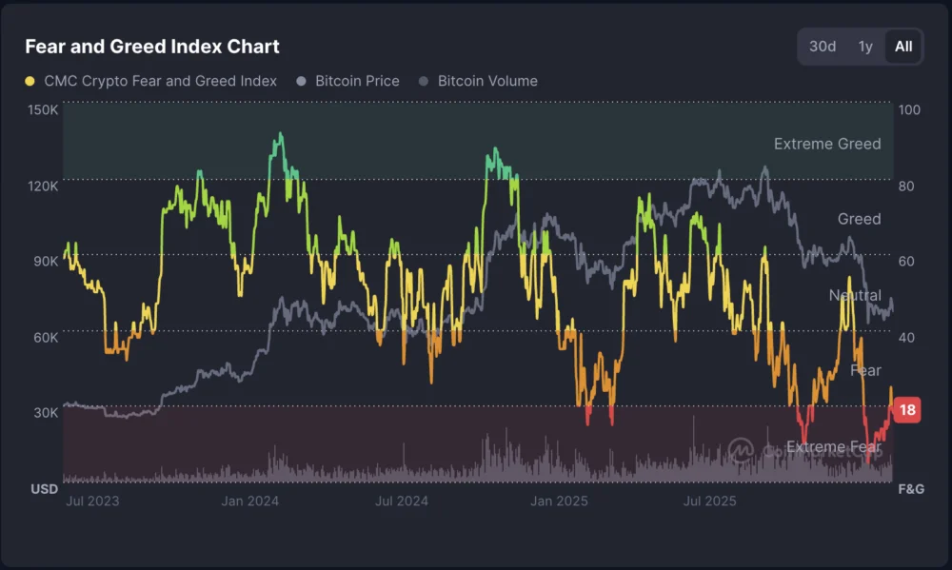
Task: Click the Jan 2024 date axis label
Action: pos(252,501)
